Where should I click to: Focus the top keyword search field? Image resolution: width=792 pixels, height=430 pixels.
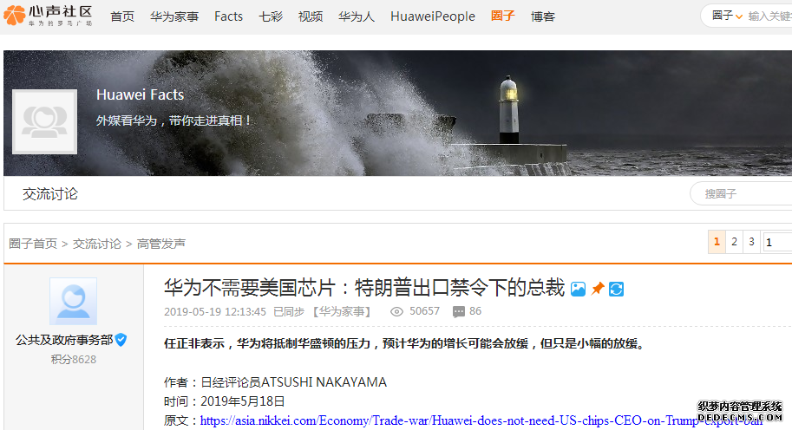769,16
